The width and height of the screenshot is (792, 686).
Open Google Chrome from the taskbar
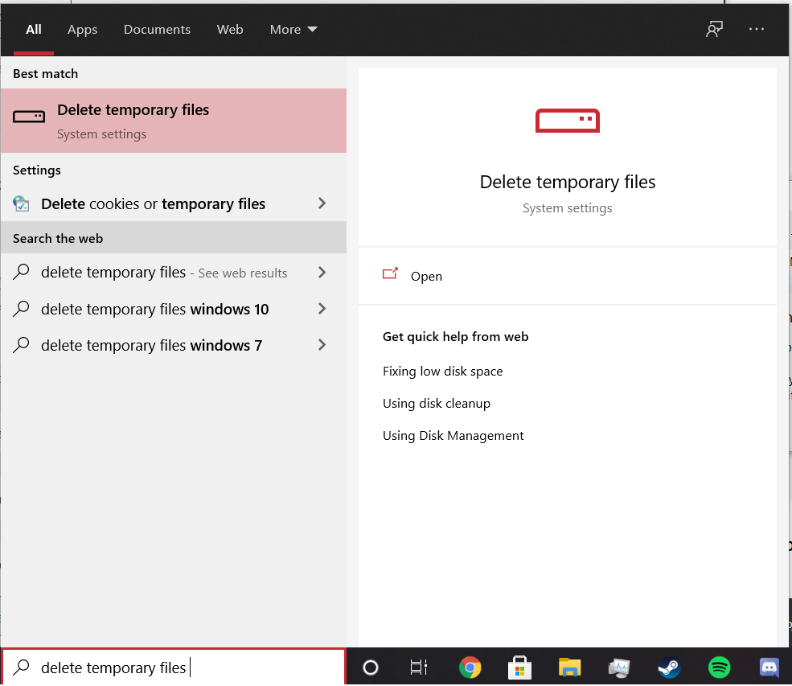tap(470, 667)
